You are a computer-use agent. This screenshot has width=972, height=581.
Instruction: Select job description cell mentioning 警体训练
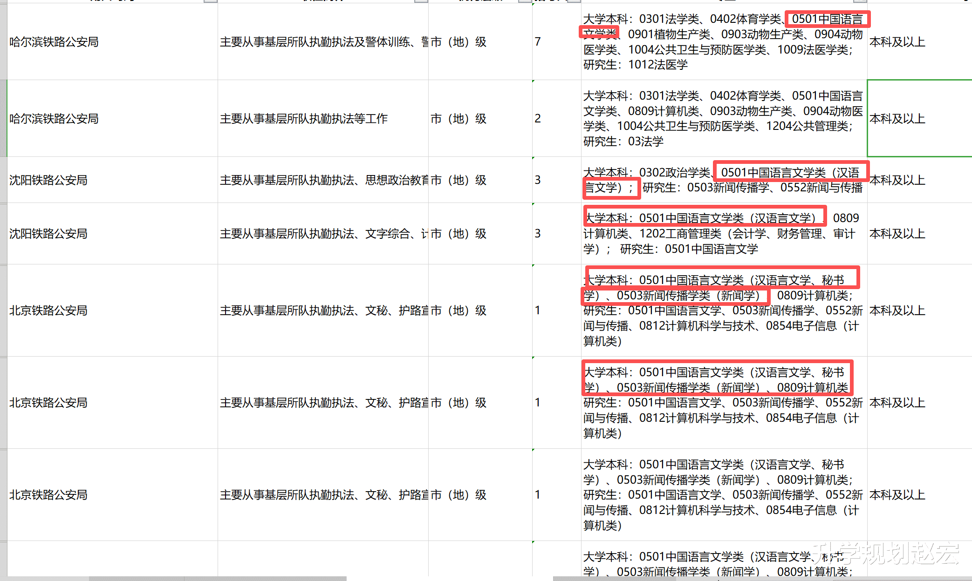coord(322,42)
